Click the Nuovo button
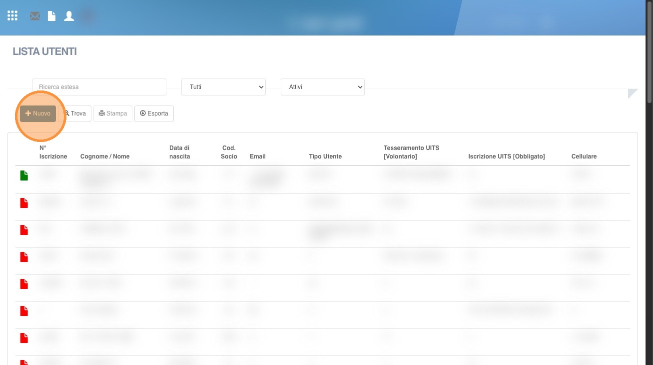The image size is (653, 365). [x=38, y=113]
